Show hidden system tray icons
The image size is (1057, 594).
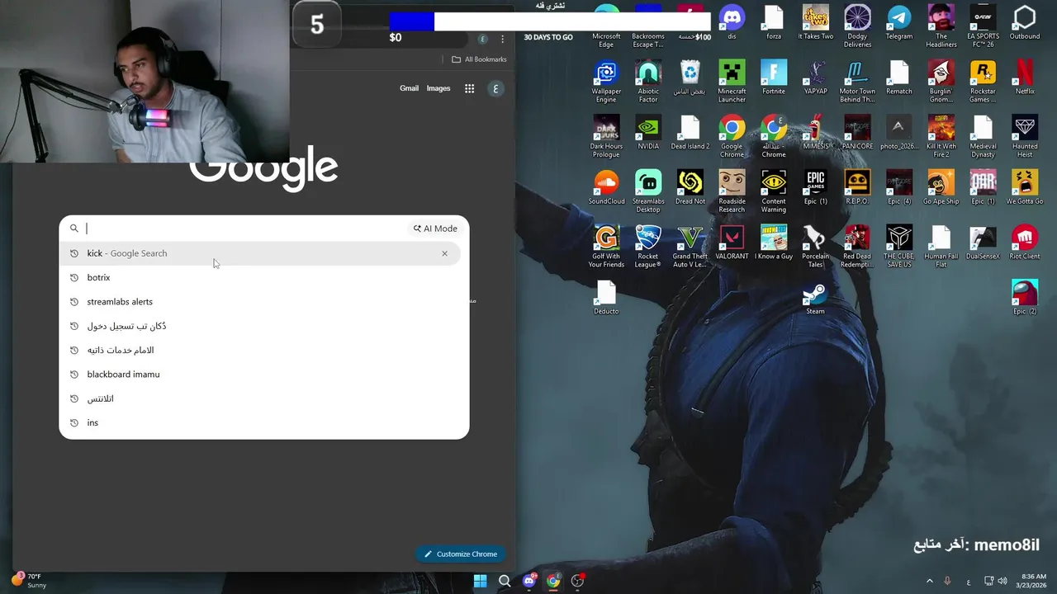929,581
